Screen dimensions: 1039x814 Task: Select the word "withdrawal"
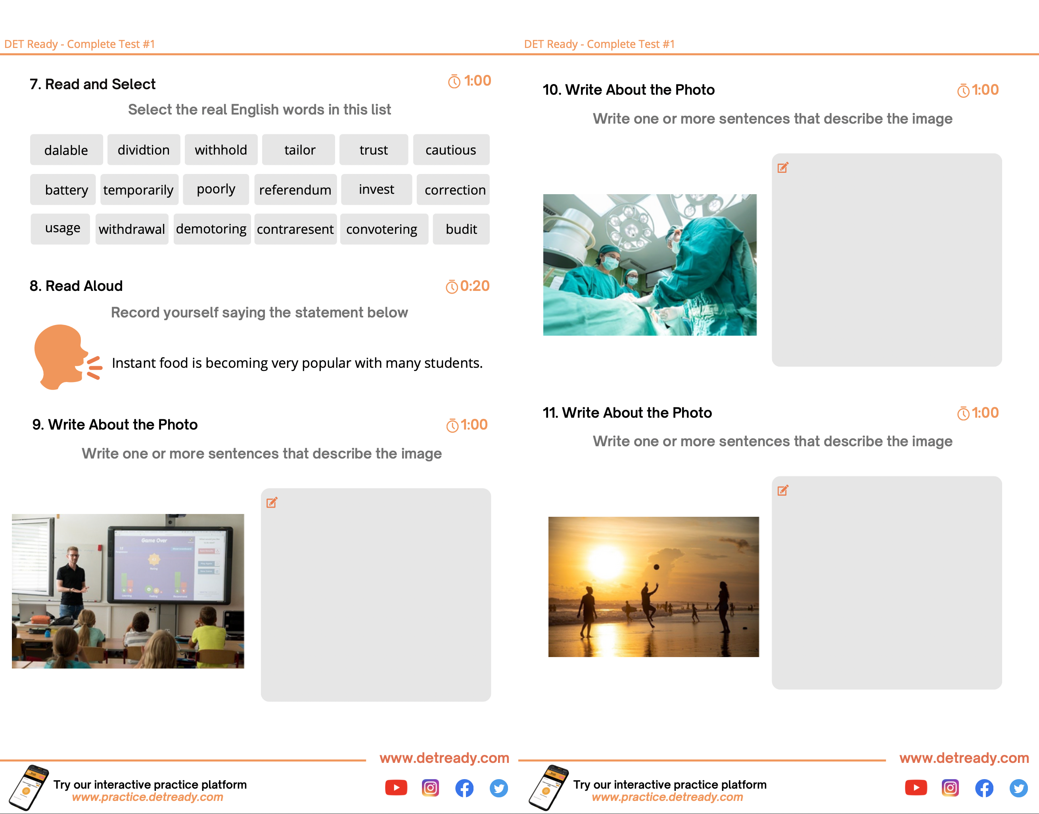pyautogui.click(x=132, y=229)
